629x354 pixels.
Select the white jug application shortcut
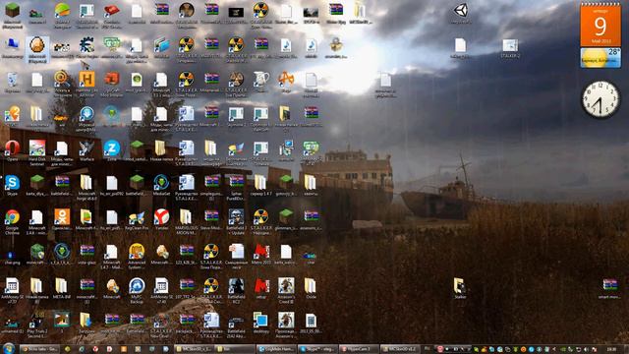(x=261, y=82)
